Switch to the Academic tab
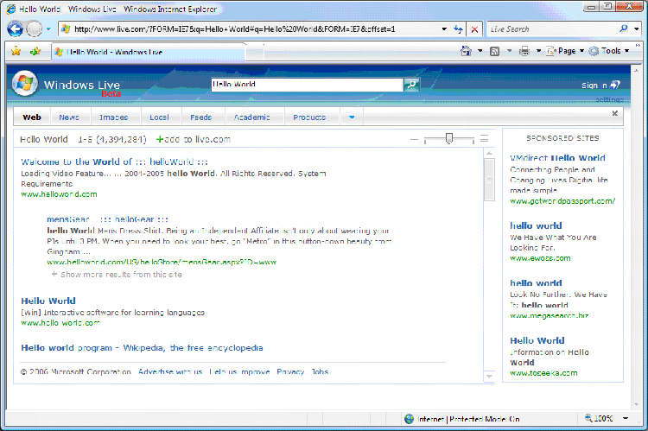 252,117
